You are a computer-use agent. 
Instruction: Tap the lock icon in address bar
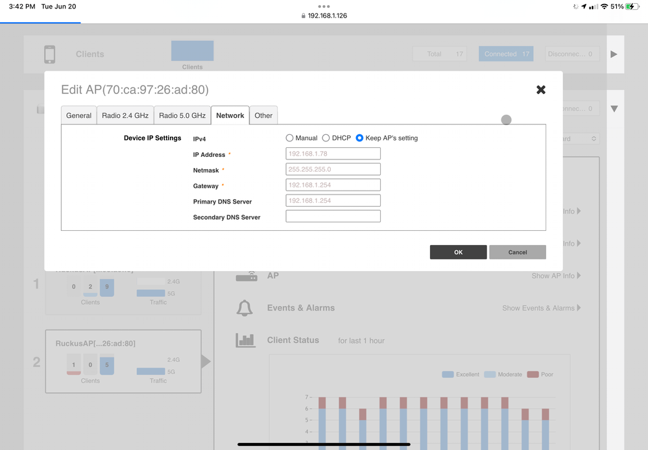click(304, 16)
